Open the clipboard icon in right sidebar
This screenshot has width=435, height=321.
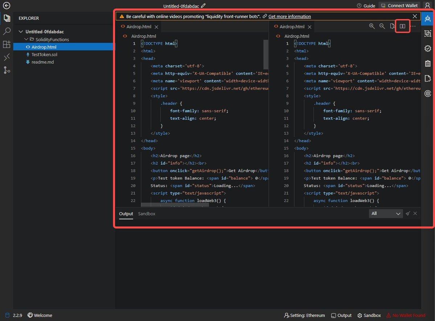click(x=427, y=63)
